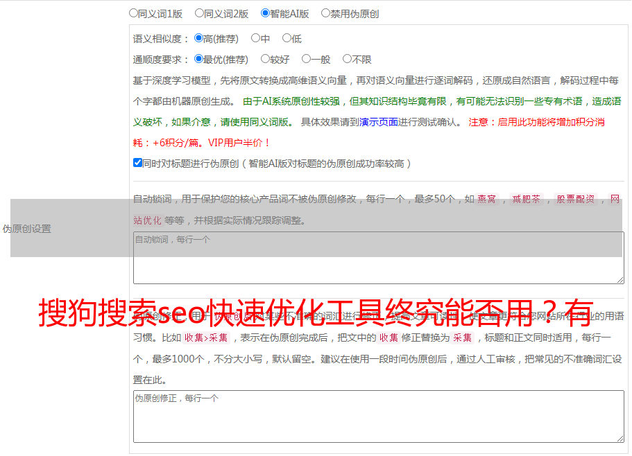
Task: Click the 伪原创设置 label
Action: 26,229
